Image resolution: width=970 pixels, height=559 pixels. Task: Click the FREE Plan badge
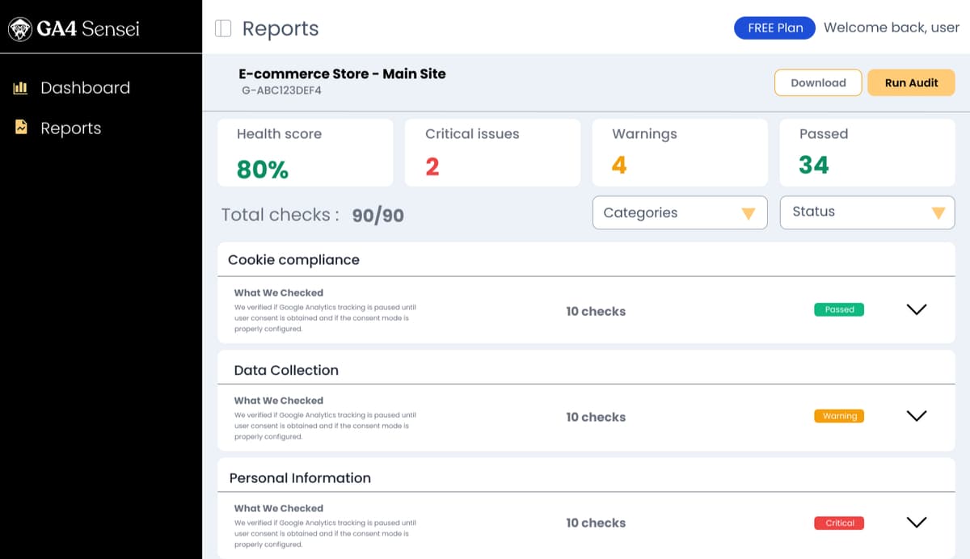(x=774, y=28)
